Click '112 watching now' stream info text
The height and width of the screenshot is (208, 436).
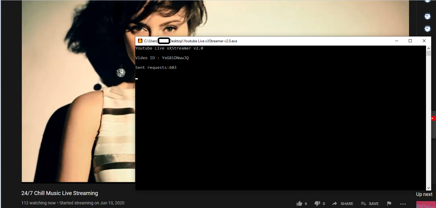click(x=39, y=203)
